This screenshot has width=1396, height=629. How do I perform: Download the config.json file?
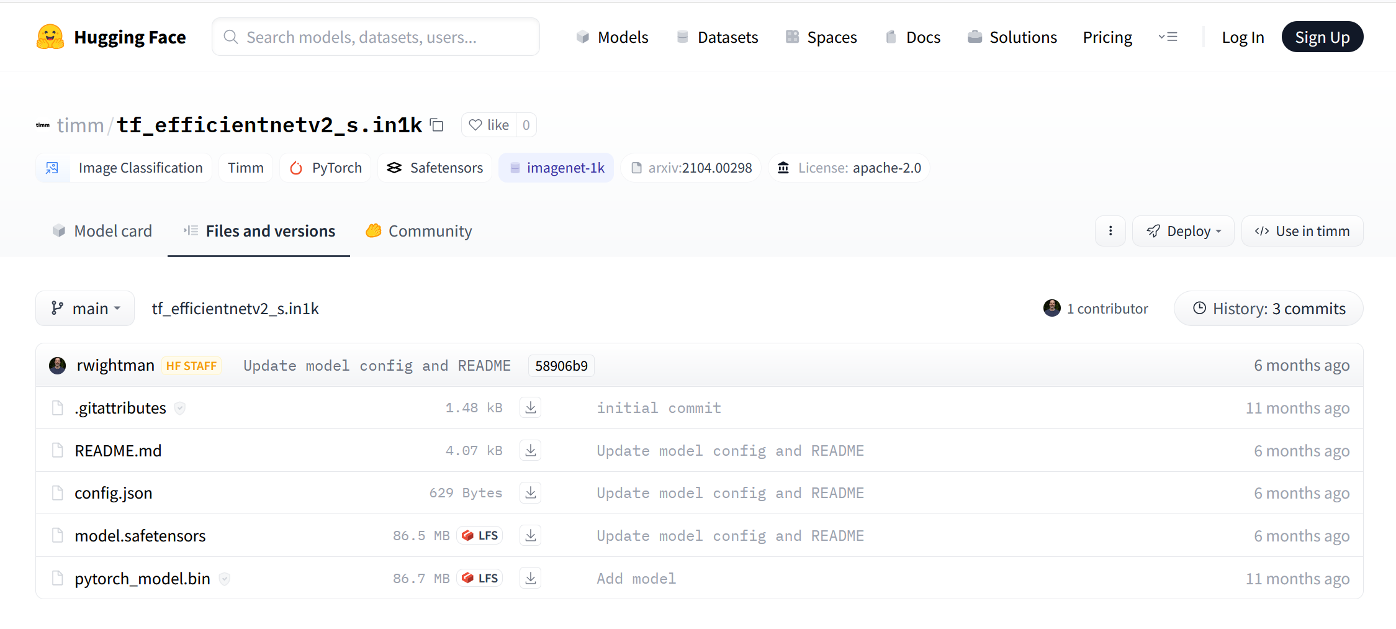coord(530,493)
